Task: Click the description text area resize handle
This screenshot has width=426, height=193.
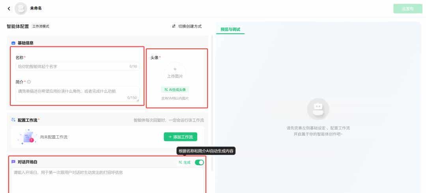Action: [138, 100]
